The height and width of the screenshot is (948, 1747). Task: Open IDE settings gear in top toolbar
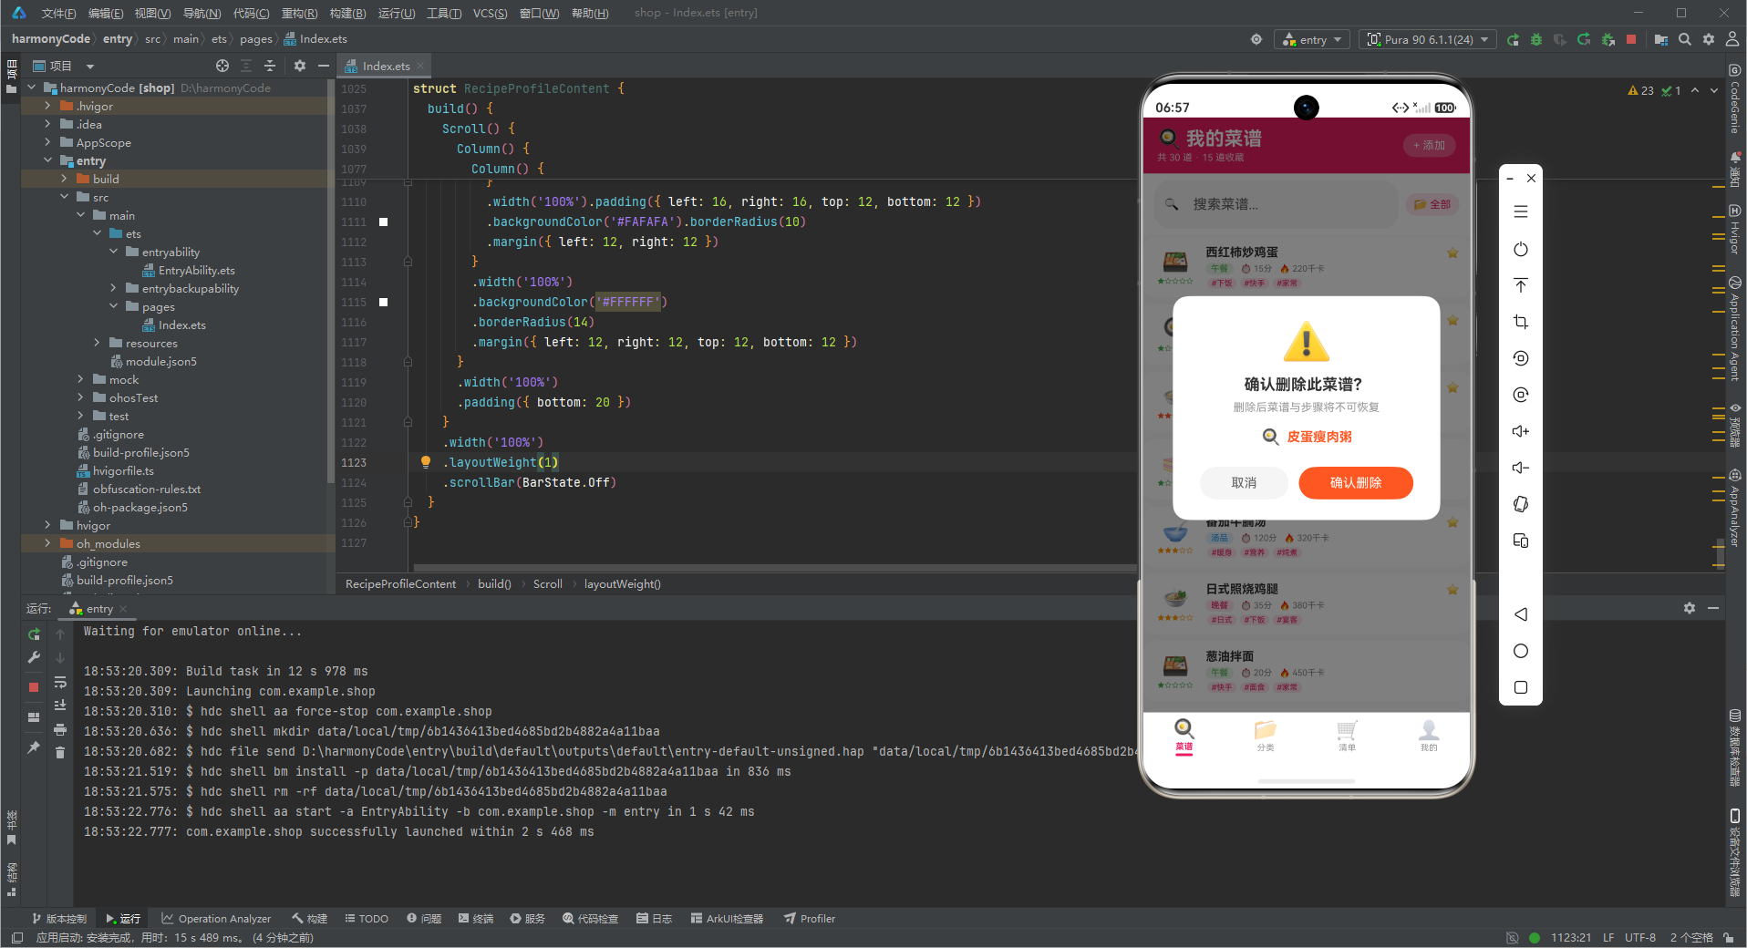1709,39
